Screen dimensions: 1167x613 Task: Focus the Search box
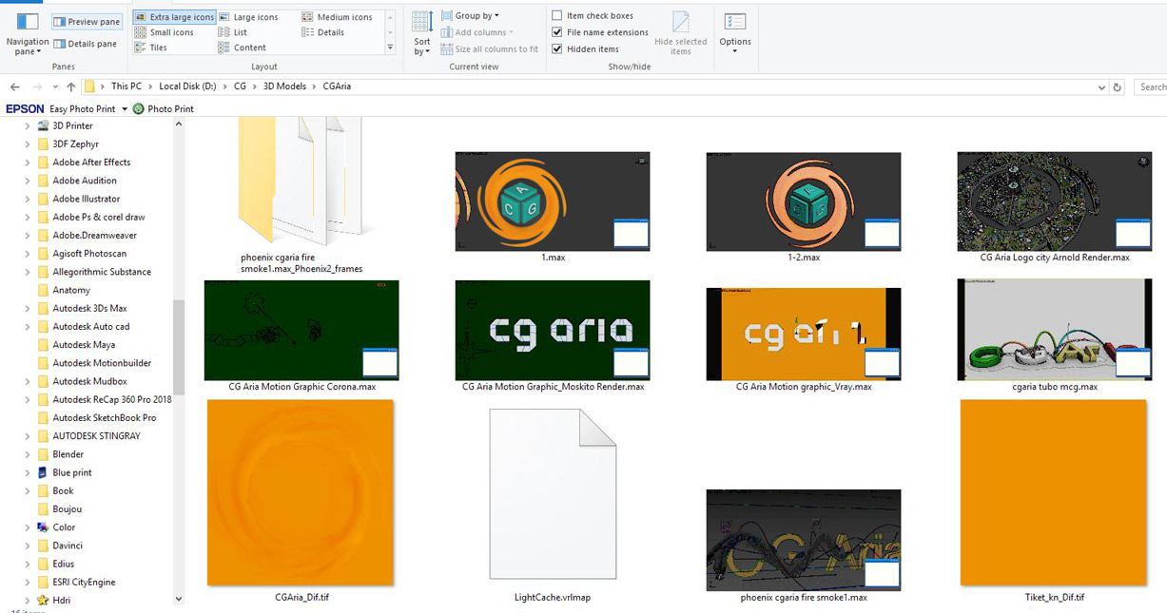1151,86
